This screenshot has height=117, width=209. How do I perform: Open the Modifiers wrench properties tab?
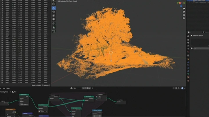tap(188, 62)
